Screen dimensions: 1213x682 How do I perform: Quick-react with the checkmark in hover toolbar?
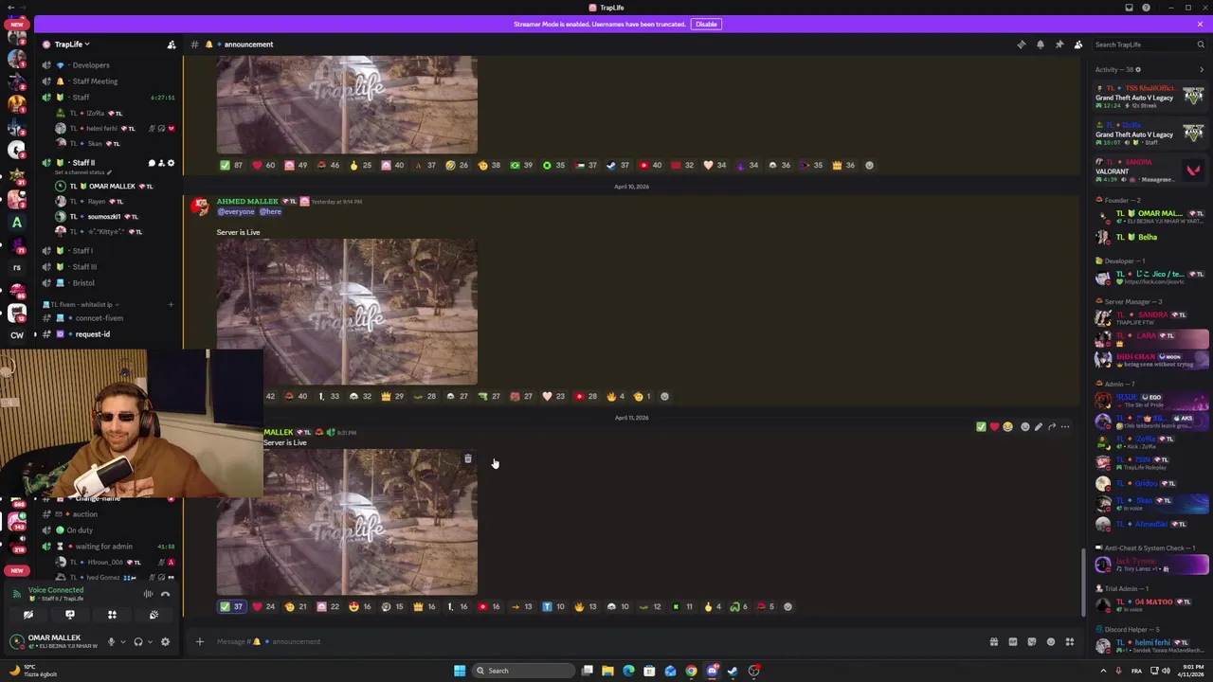point(981,427)
